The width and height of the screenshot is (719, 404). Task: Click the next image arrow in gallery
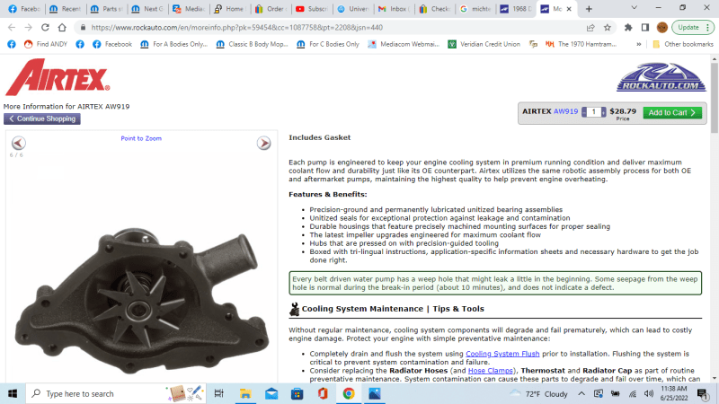264,143
